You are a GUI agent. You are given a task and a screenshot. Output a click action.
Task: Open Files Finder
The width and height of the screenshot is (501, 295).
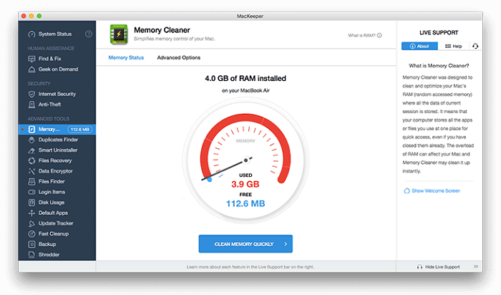[47, 182]
